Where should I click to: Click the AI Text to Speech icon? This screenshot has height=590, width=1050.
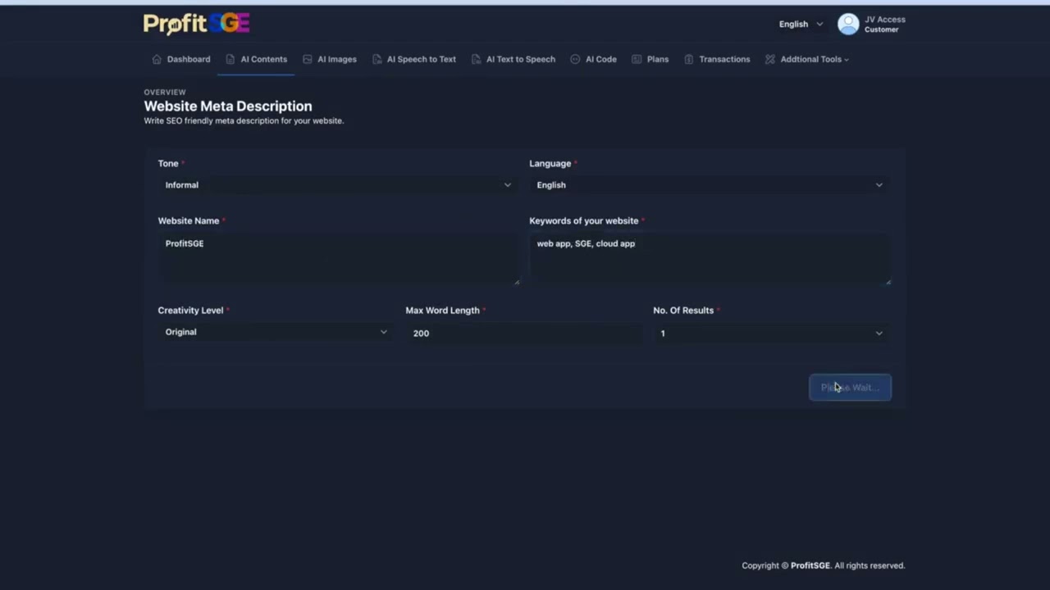[x=476, y=59]
